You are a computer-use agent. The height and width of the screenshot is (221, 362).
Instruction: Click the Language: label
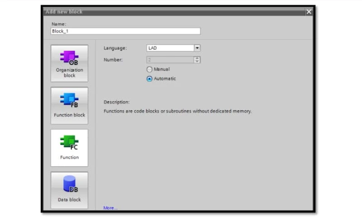[x=115, y=48]
